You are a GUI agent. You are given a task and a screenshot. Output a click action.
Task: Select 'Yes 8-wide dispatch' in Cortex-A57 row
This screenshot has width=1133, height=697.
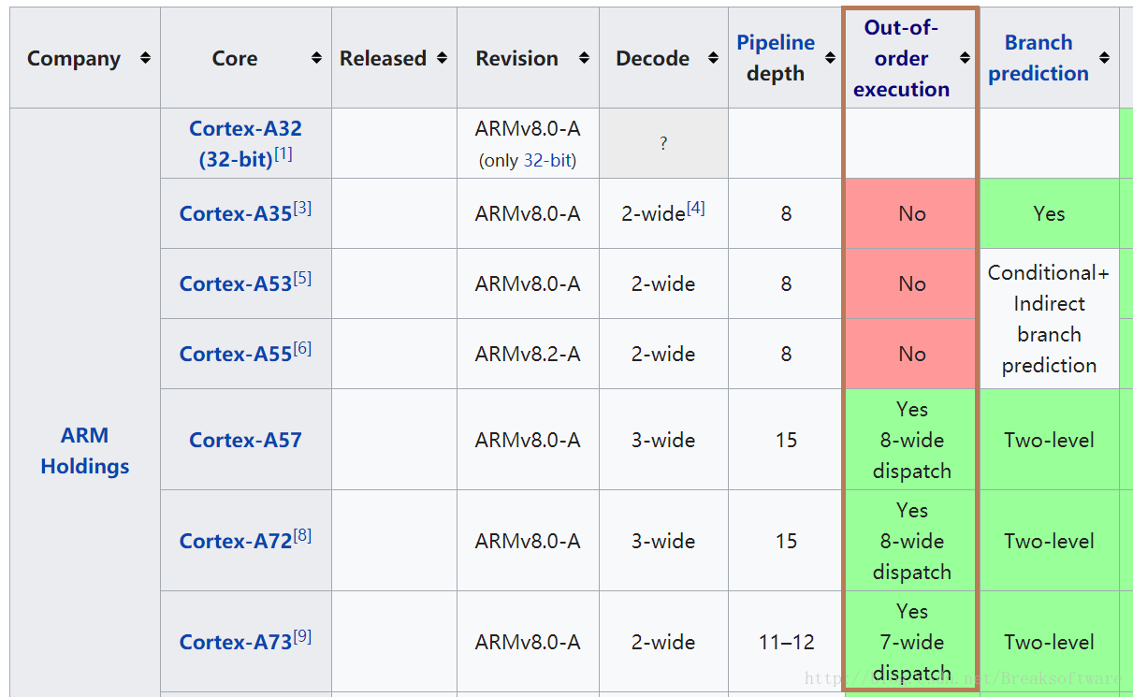(912, 440)
